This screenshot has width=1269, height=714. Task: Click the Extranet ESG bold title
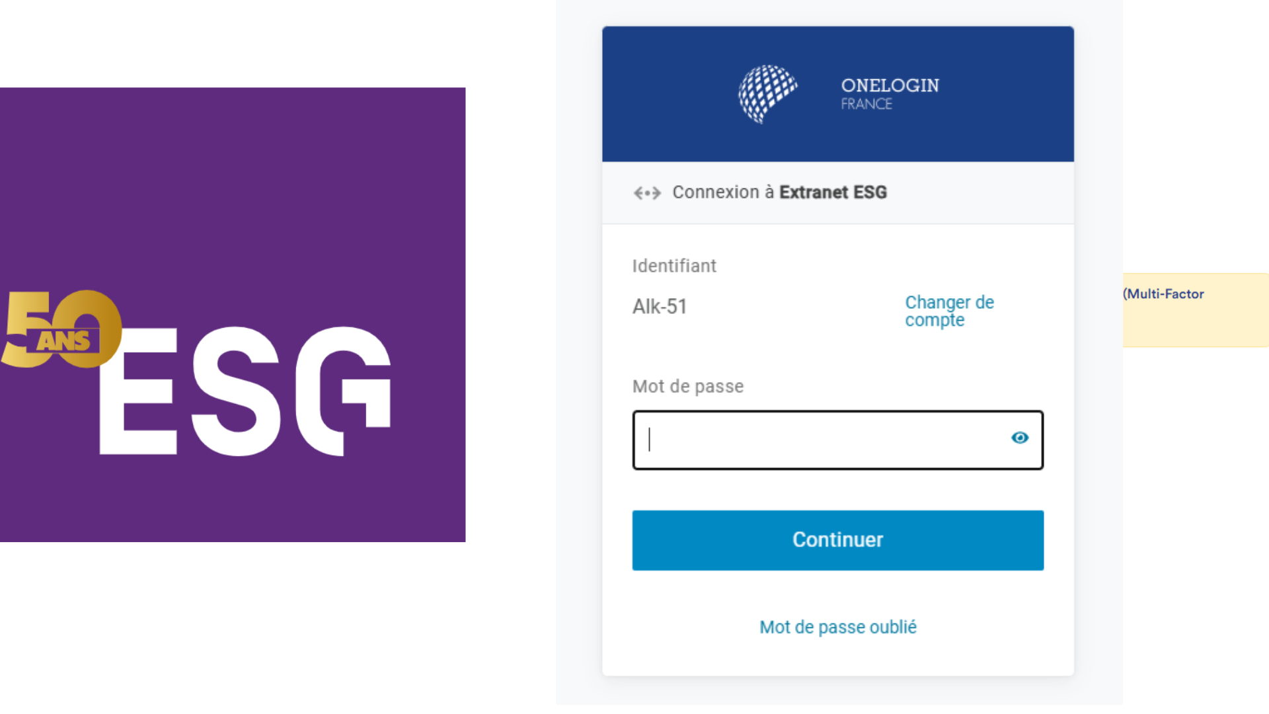[x=833, y=192]
